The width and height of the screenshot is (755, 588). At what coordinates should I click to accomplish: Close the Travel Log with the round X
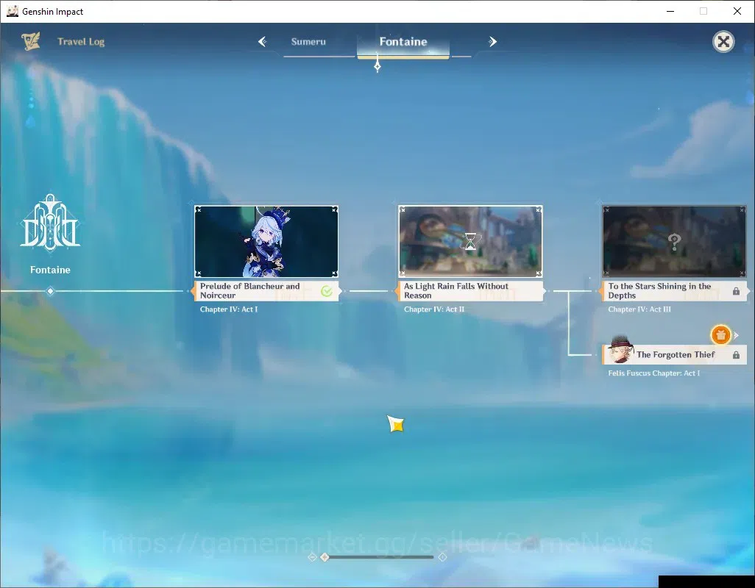(x=723, y=42)
